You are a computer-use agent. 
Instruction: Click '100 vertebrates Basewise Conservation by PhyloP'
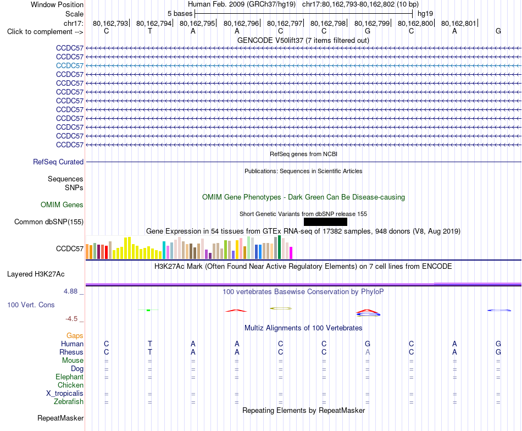(303, 292)
